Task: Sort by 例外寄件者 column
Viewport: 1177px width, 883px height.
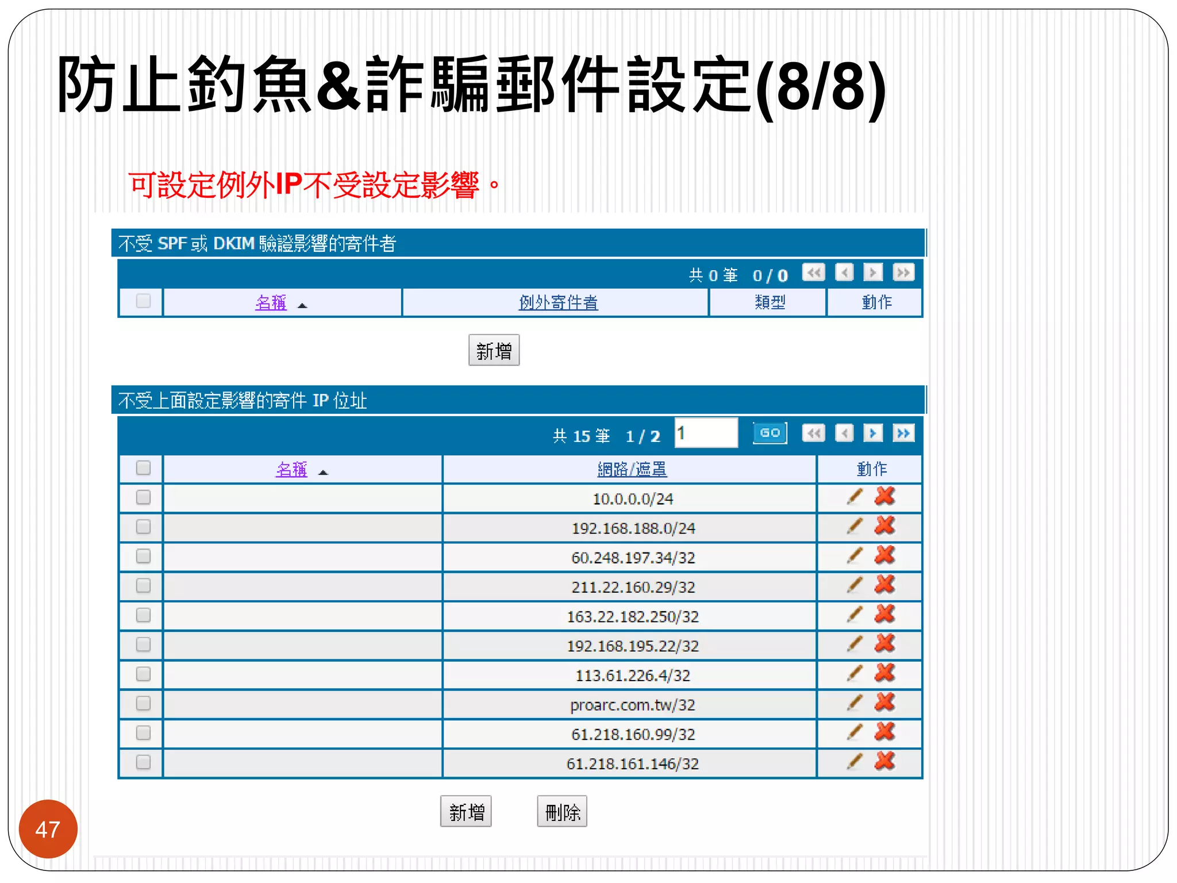Action: pos(558,302)
